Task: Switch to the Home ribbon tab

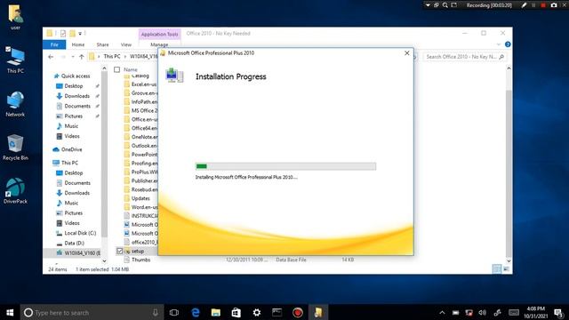Action: [78, 44]
